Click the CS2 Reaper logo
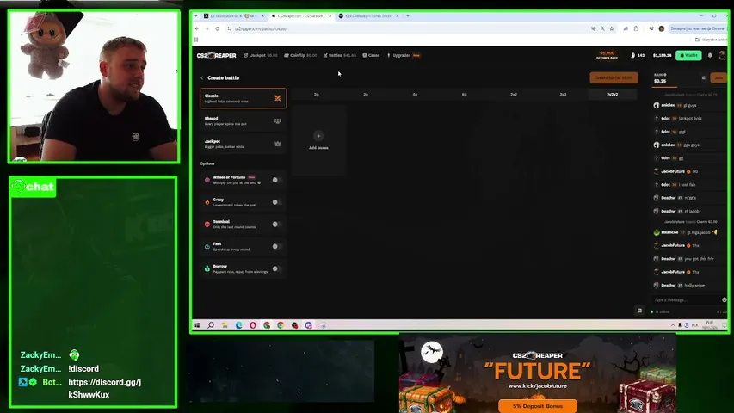This screenshot has width=734, height=413. pos(216,55)
